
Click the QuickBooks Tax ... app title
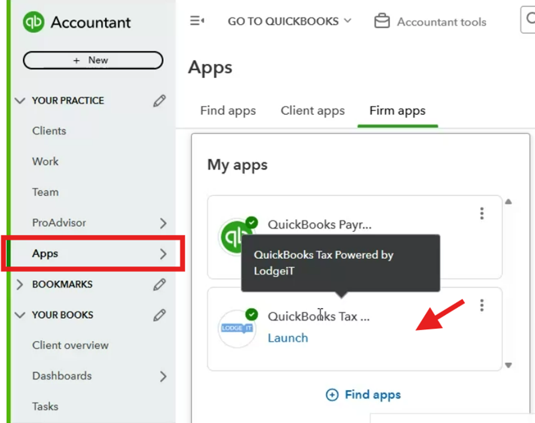(x=318, y=317)
